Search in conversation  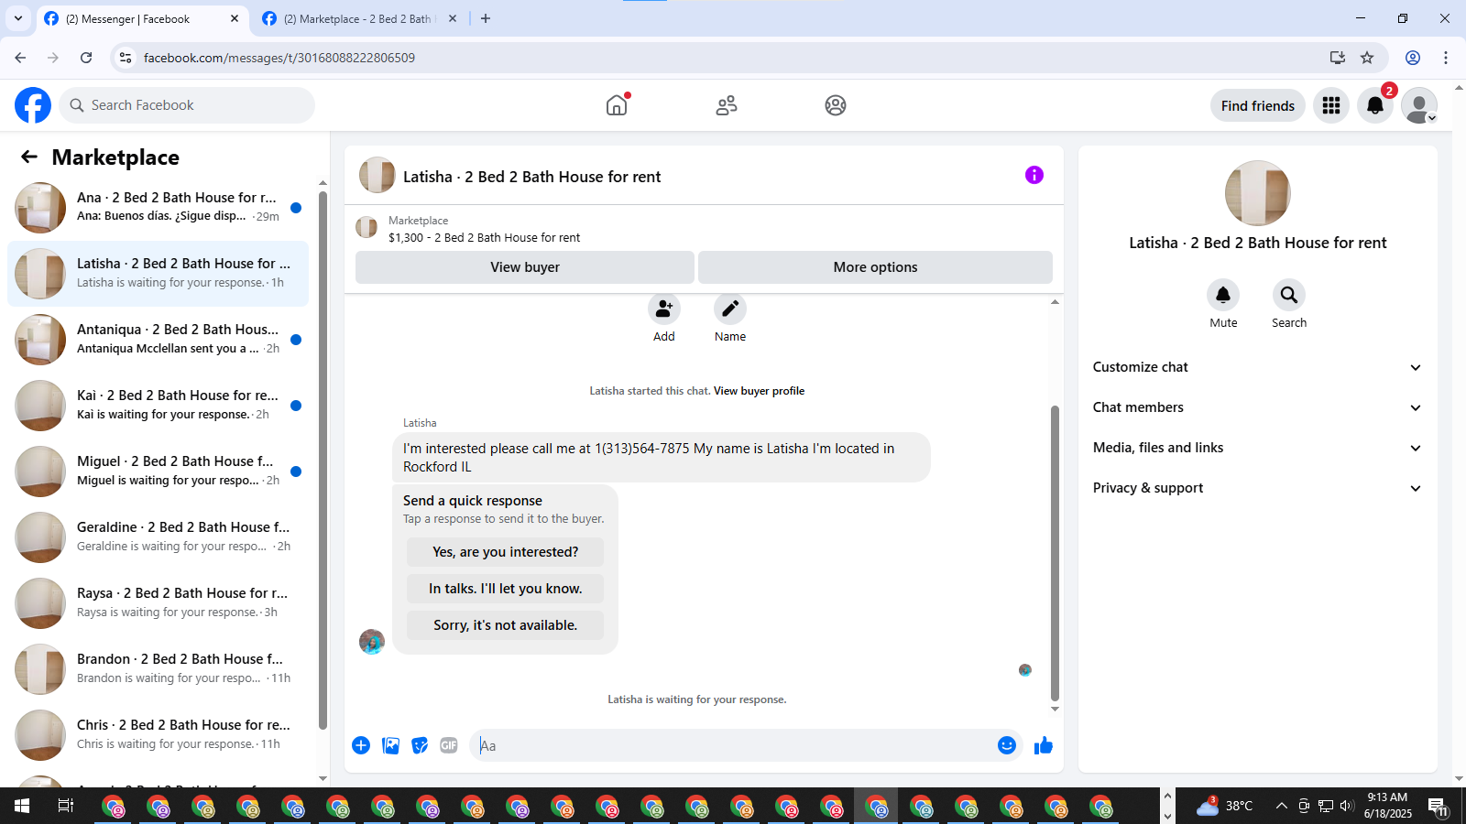pyautogui.click(x=1289, y=295)
